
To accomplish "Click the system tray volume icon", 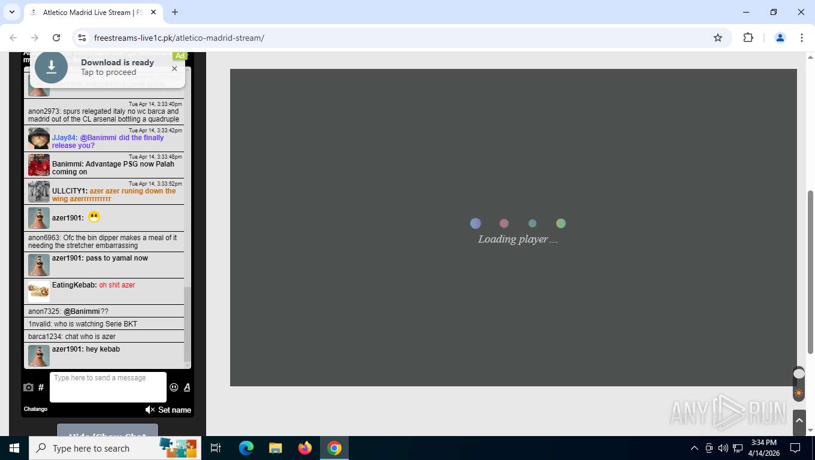I will pyautogui.click(x=723, y=448).
